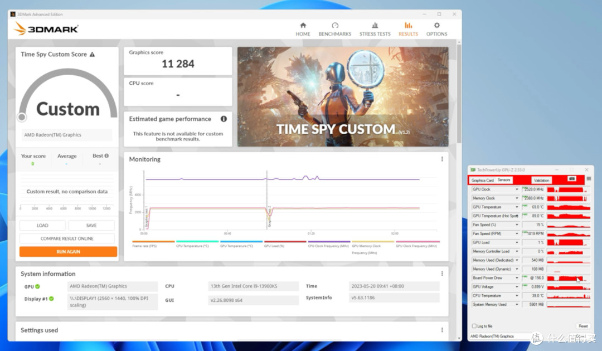This screenshot has height=351, width=602.
Task: Open the Stress Tests section
Action: tap(375, 29)
